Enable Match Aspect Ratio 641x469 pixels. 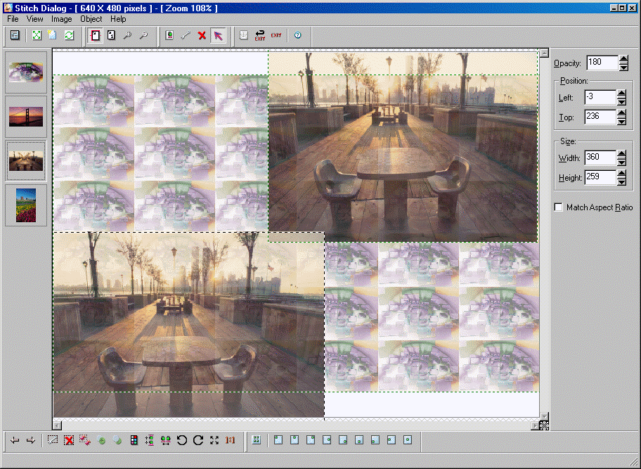[x=559, y=207]
